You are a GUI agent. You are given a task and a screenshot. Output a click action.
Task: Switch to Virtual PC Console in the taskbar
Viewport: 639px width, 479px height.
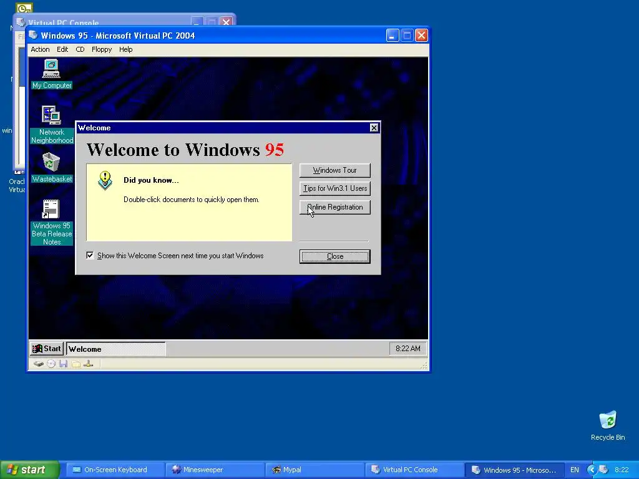click(x=414, y=470)
